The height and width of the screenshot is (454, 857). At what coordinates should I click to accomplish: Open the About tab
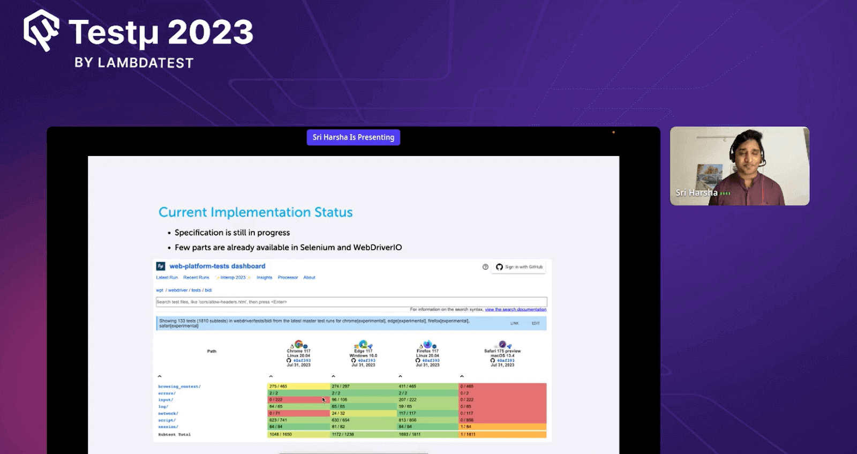310,278
